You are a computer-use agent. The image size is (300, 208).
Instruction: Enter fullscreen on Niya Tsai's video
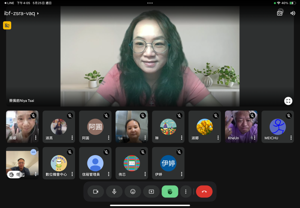(x=288, y=100)
